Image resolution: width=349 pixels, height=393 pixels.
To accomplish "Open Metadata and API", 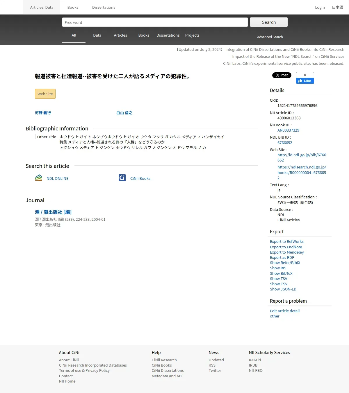I will point(167,376).
